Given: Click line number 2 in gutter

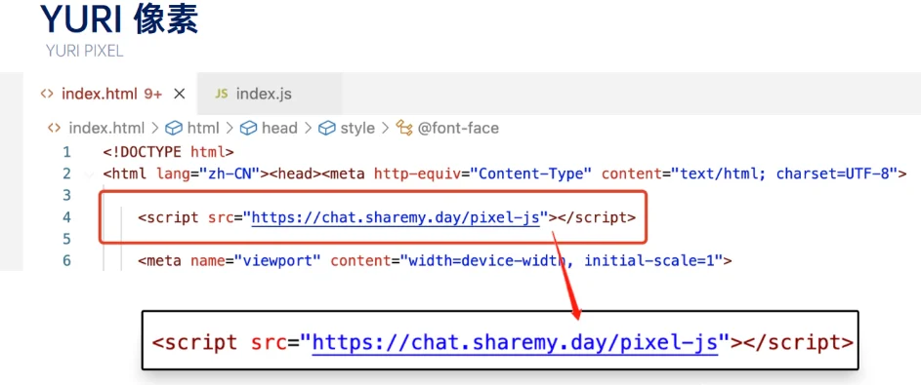Looking at the screenshot, I should [x=66, y=174].
